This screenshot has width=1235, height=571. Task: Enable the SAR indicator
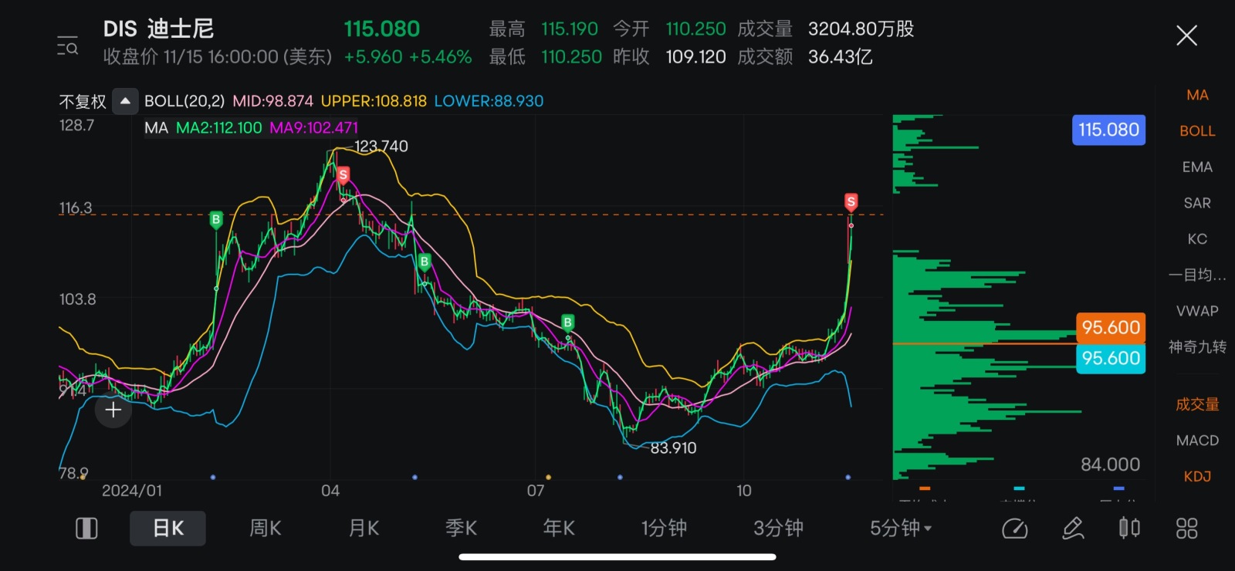click(x=1197, y=203)
